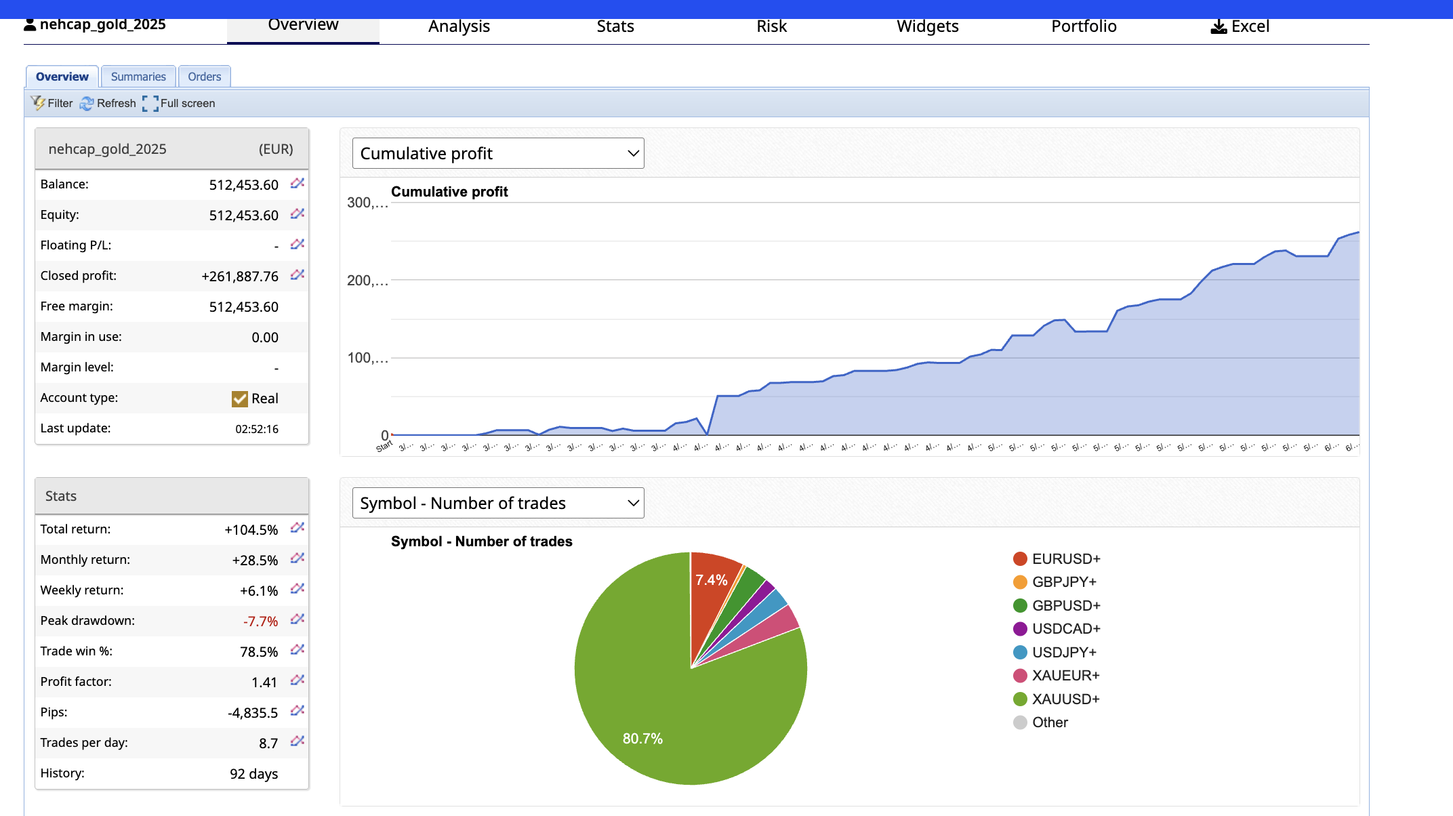Go to the Analysis section
The image size is (1453, 816).
click(459, 26)
